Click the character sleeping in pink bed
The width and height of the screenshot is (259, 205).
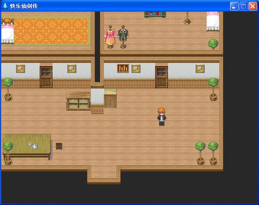coord(8,31)
